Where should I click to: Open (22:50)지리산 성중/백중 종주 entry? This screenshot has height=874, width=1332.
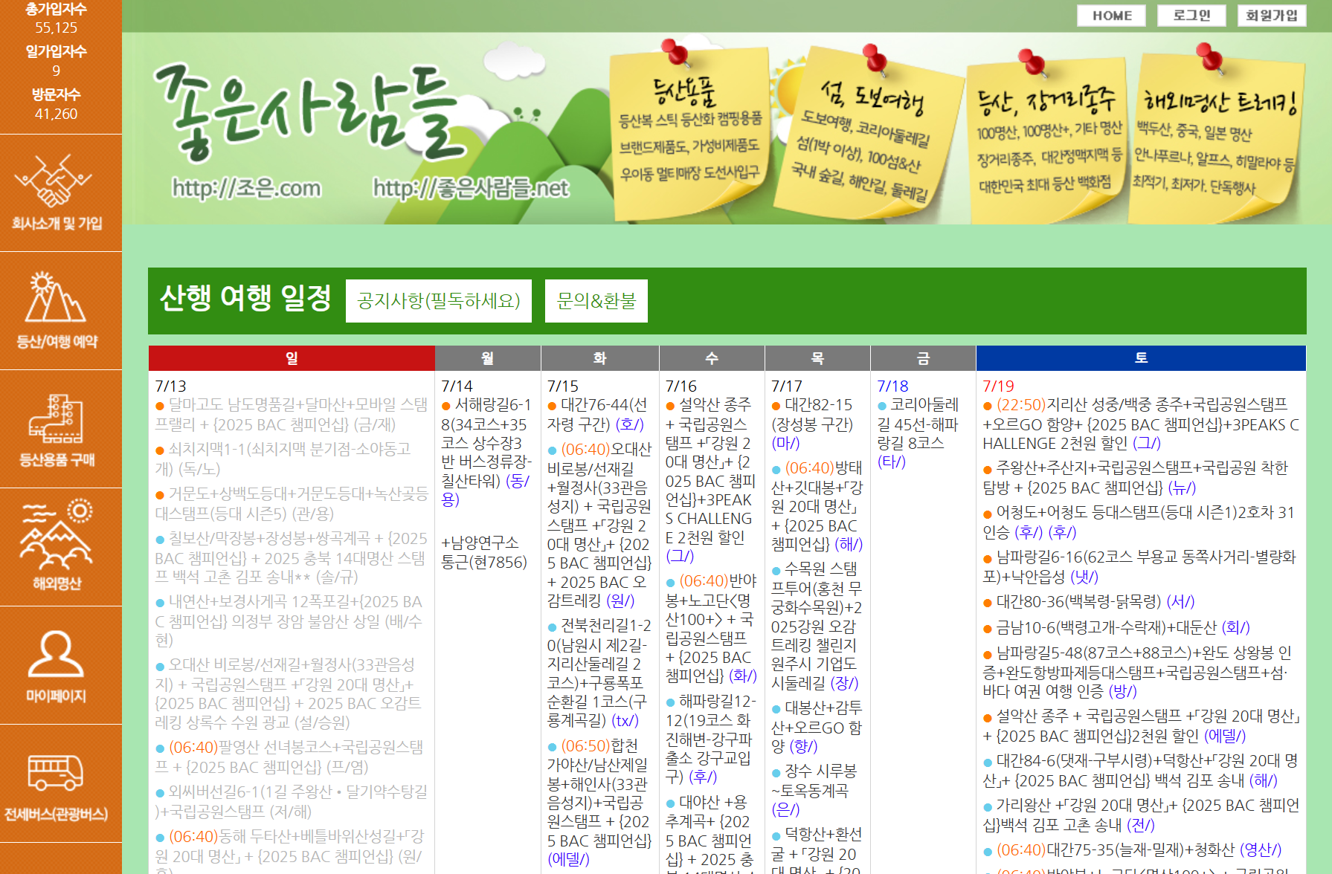(x=1141, y=424)
